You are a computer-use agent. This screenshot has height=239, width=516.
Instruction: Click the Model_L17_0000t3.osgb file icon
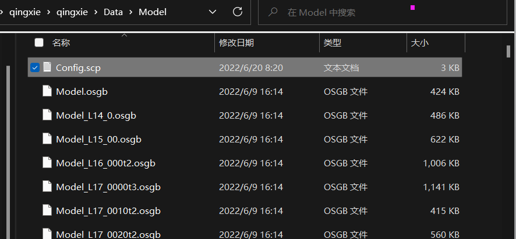coord(47,187)
